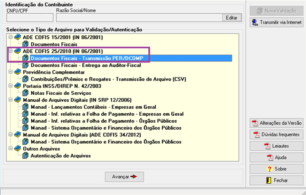Click book icon beside ADE COFIS 25/2010

(18, 51)
